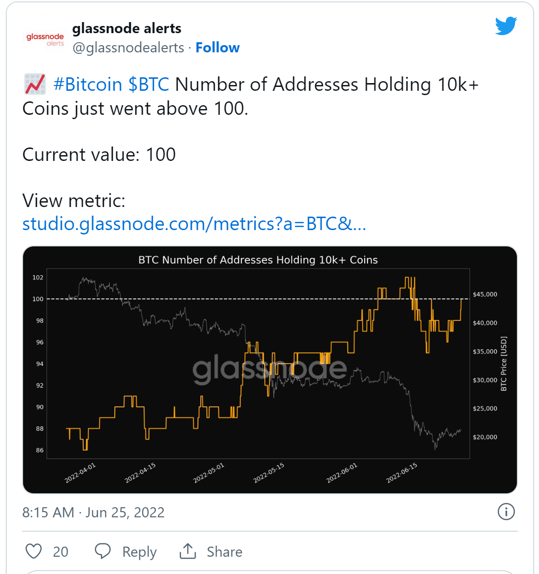Open the tweet timestamp Jun 25, 2022
This screenshot has height=574, width=539.
(93, 512)
